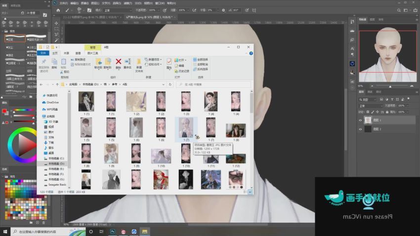Click the Windows Start button
This screenshot has width=420, height=236.
(x=5, y=232)
